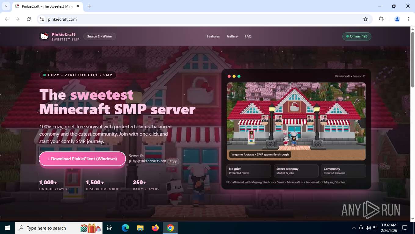415x234 pixels.
Task: Click the browser forward arrow
Action: (x=18, y=19)
